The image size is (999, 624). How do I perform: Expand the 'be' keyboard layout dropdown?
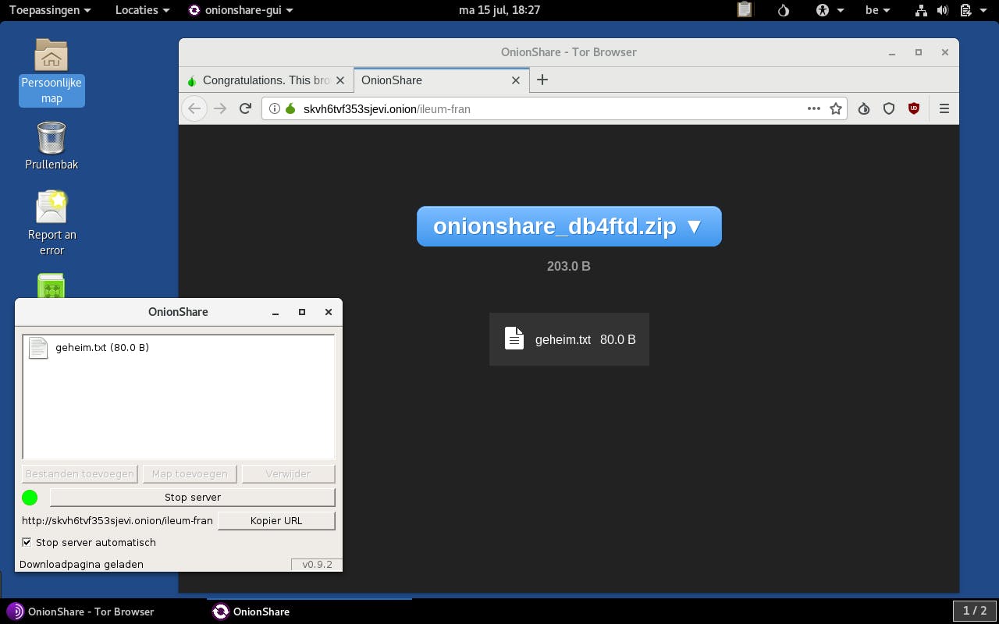(878, 10)
